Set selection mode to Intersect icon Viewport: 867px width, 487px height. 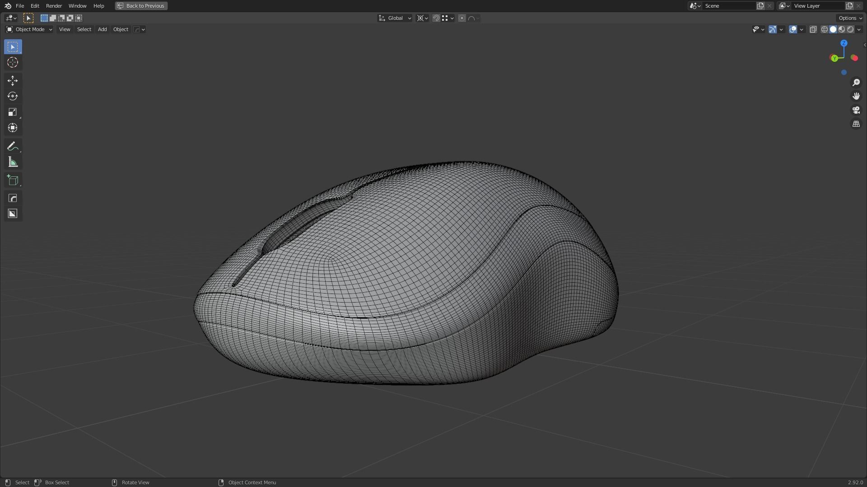click(x=79, y=18)
